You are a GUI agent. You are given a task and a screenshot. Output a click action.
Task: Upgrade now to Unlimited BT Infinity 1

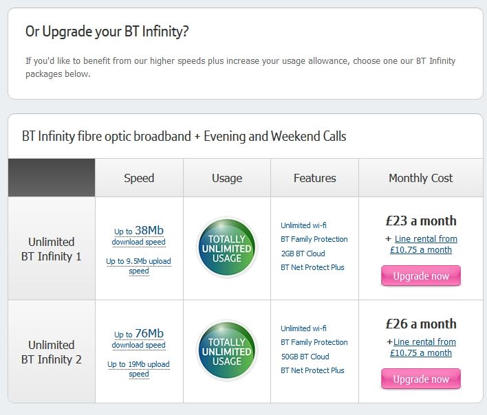[421, 276]
